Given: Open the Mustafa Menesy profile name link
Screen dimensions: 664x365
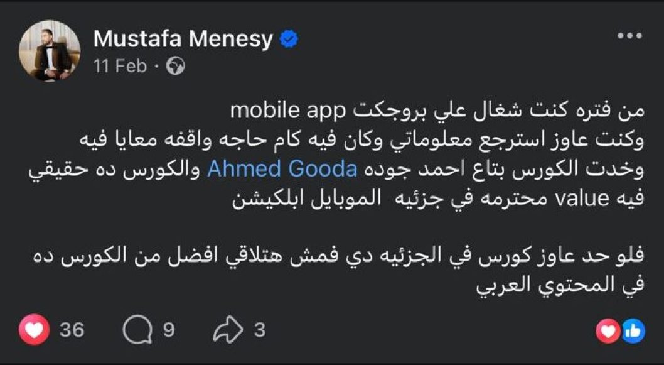Looking at the screenshot, I should 183,39.
